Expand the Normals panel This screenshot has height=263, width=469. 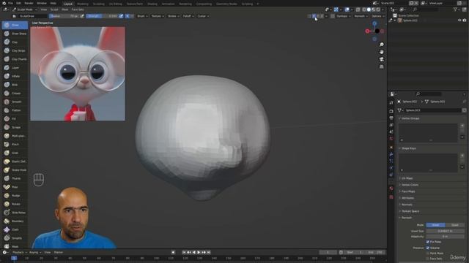[407, 205]
